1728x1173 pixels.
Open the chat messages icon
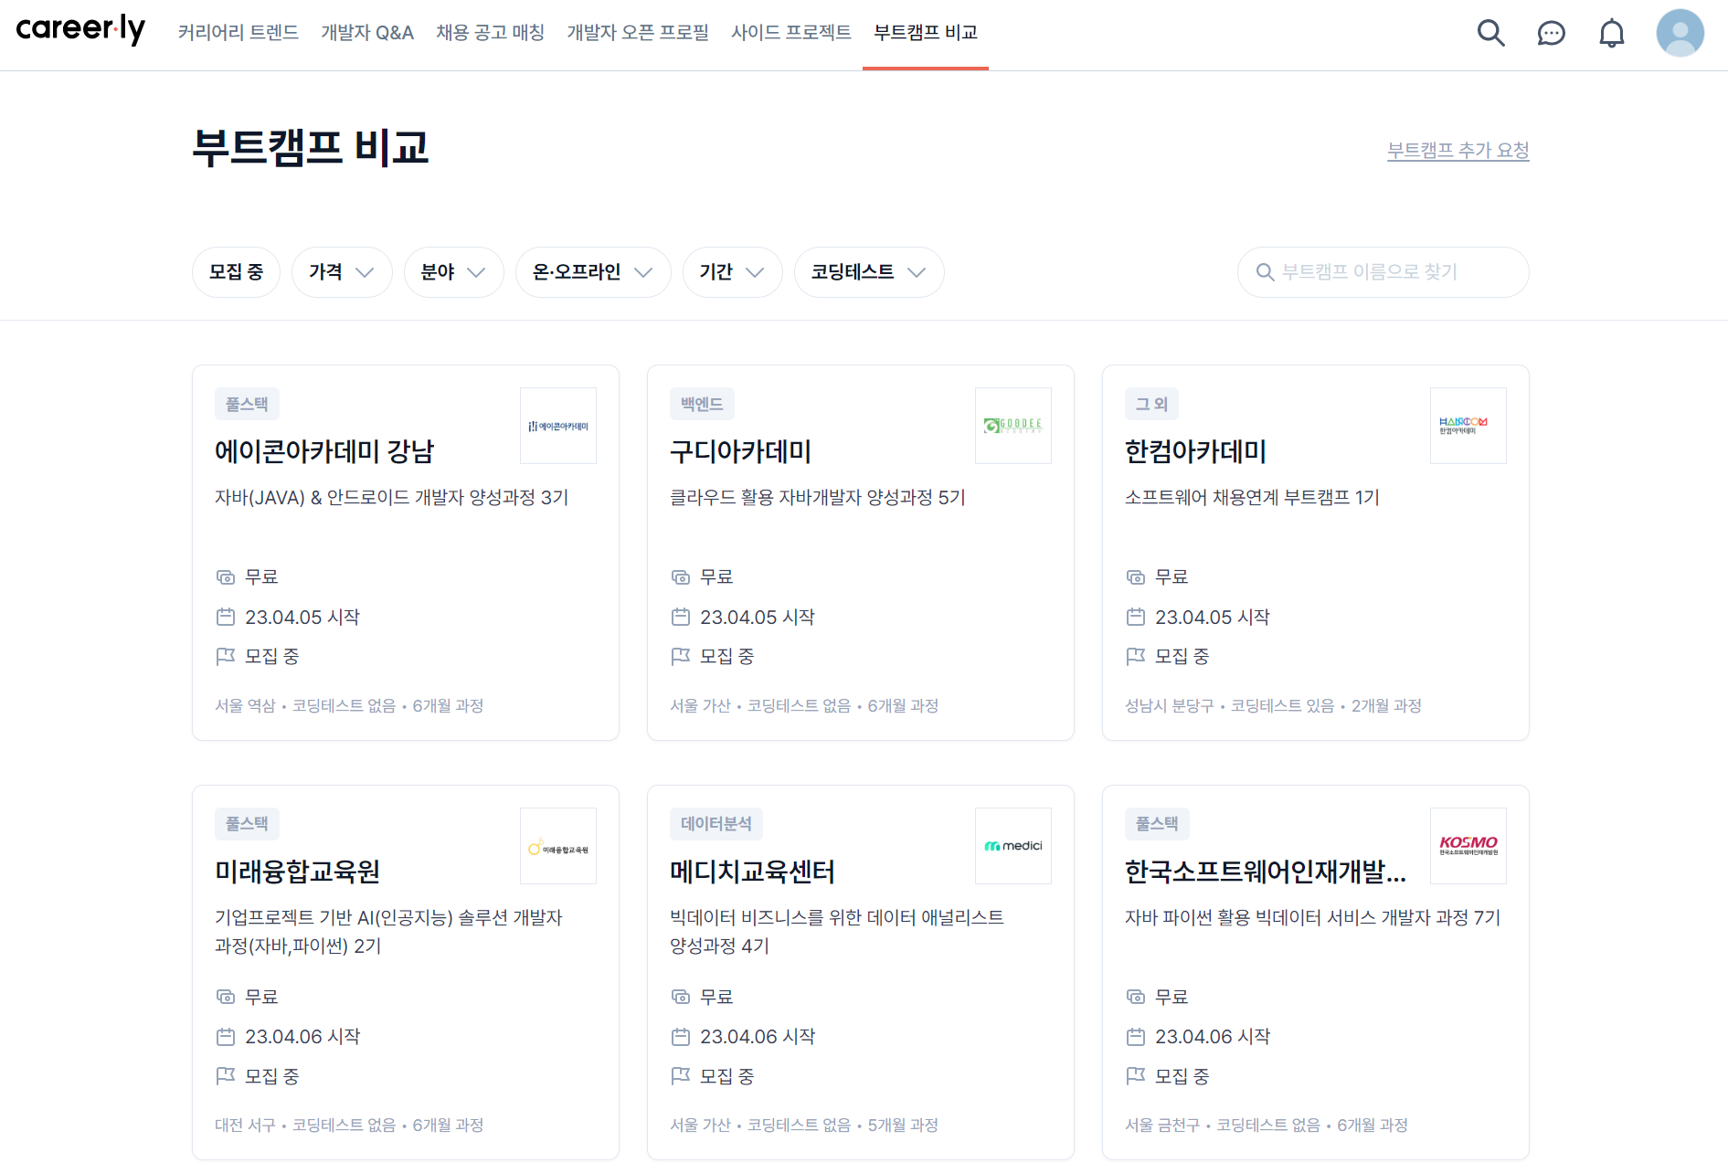[1551, 34]
